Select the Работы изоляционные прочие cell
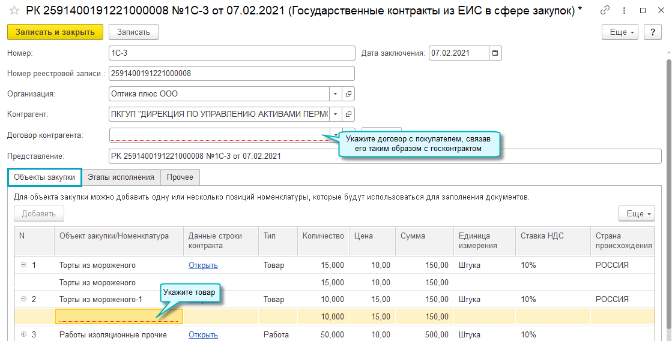Viewport: 672px width, 341px height. (x=119, y=334)
